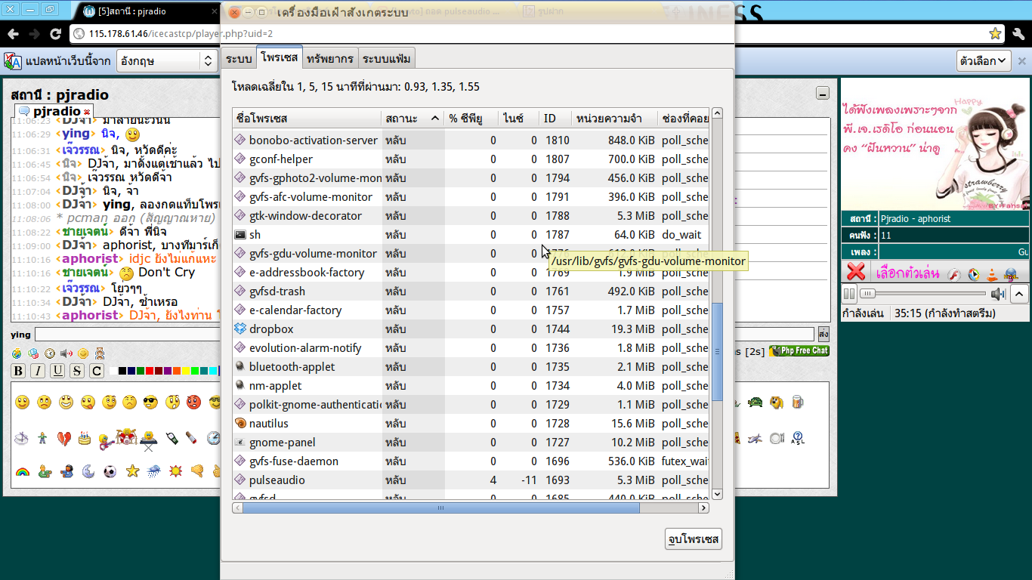Choose the VLC cone player icon
This screenshot has width=1032, height=580.
[993, 273]
